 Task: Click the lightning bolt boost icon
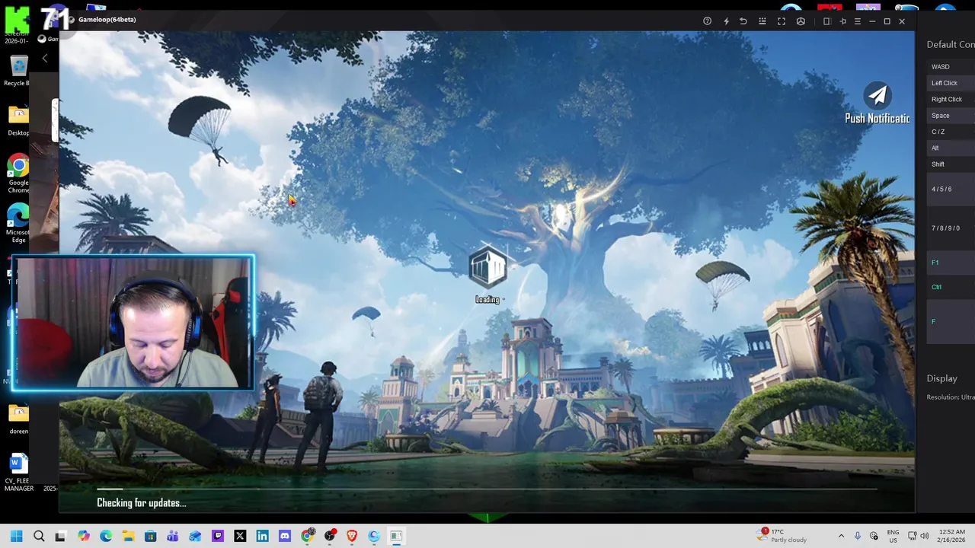click(725, 21)
